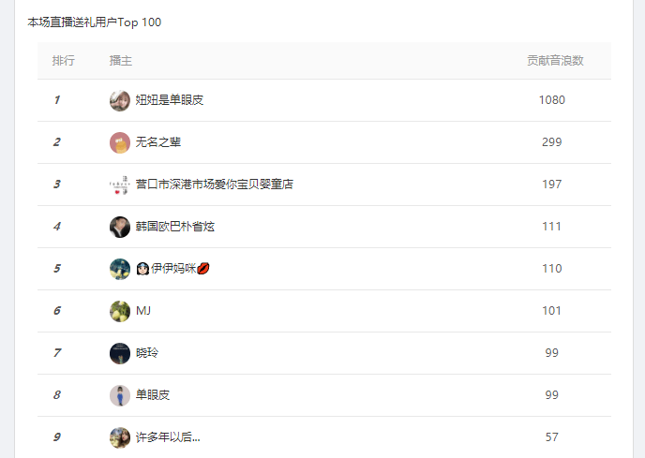Open MJ user avatar
The image size is (645, 458).
point(120,311)
